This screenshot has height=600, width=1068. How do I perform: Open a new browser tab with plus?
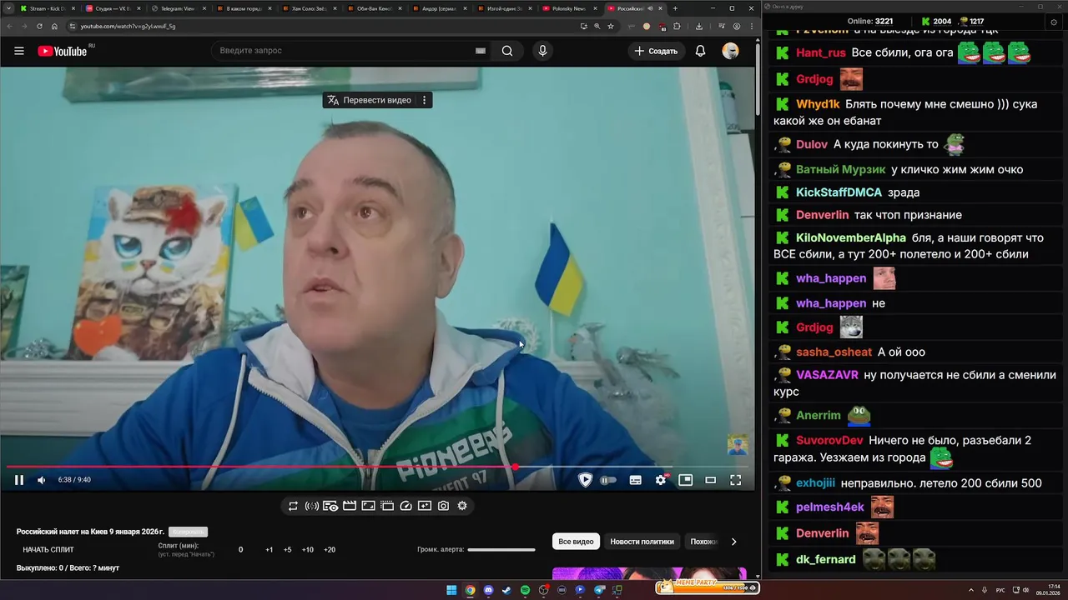pos(675,8)
